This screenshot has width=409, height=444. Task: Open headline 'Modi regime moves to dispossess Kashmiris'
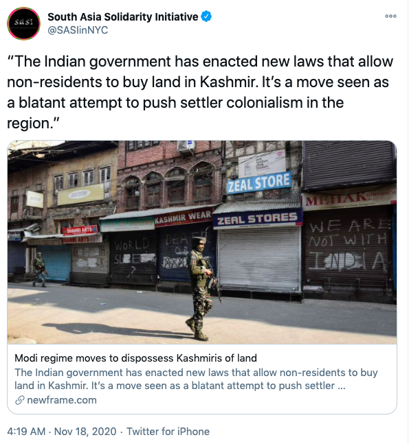[136, 358]
